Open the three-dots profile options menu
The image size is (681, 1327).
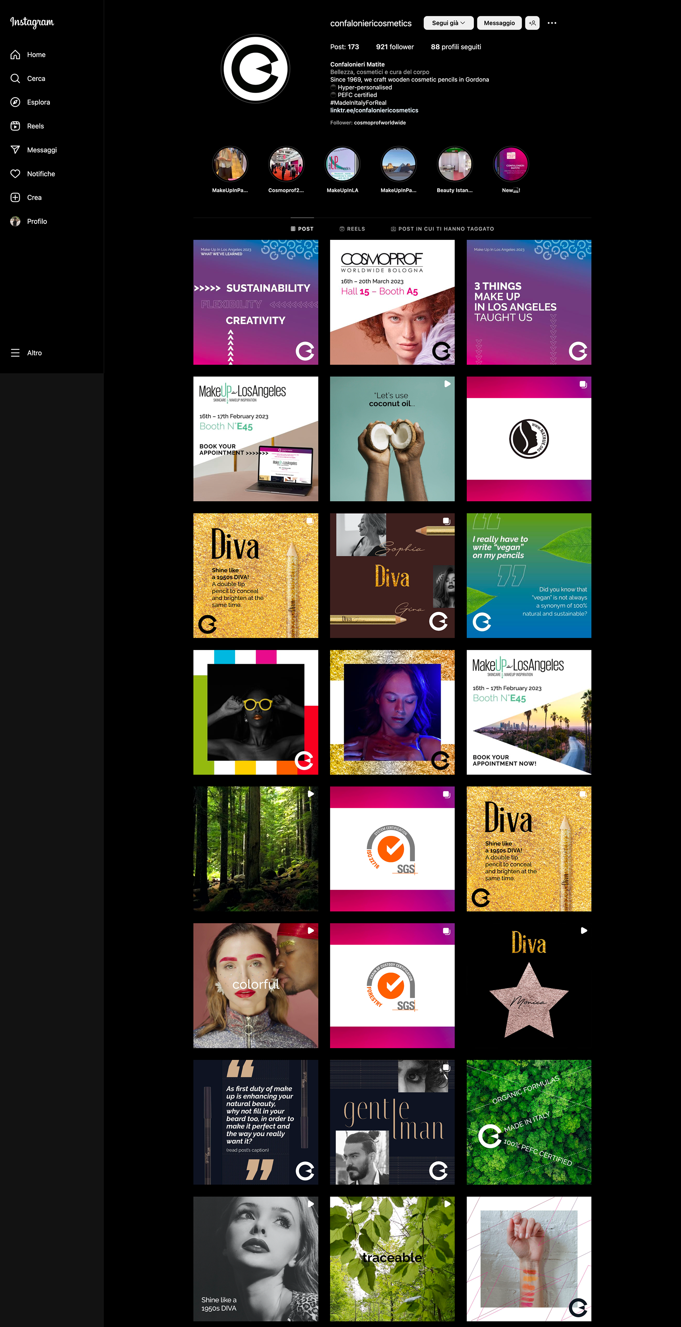click(552, 23)
